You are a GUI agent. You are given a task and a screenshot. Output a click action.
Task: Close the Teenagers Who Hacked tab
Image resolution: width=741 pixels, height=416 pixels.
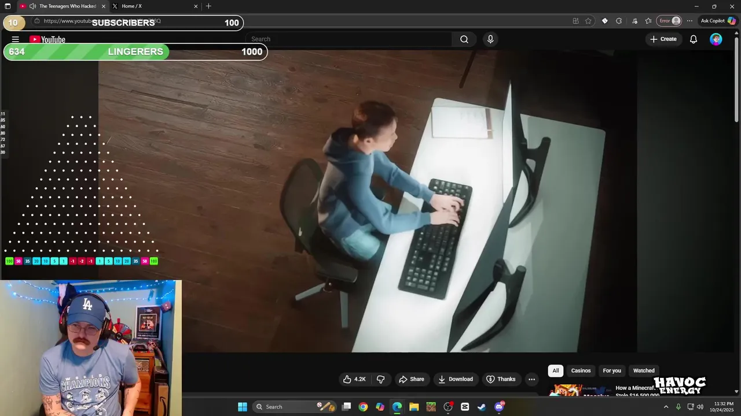pos(104,6)
